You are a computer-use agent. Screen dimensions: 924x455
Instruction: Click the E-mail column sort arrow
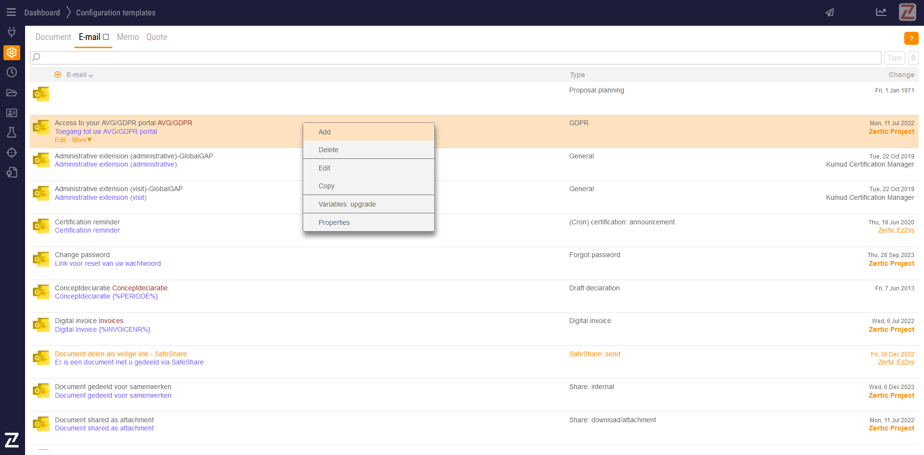click(x=91, y=76)
